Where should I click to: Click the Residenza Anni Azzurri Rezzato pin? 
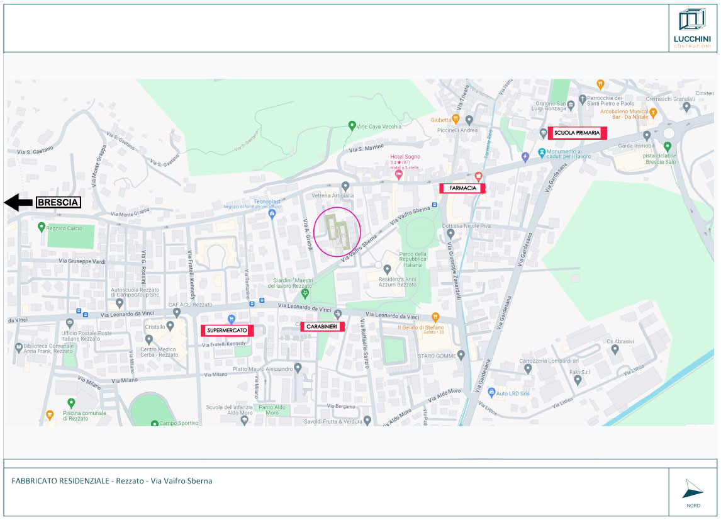[x=388, y=269]
